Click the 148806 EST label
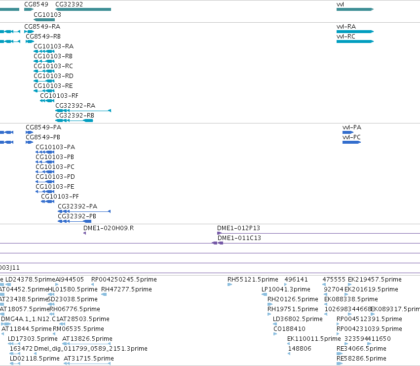 pos(300,349)
